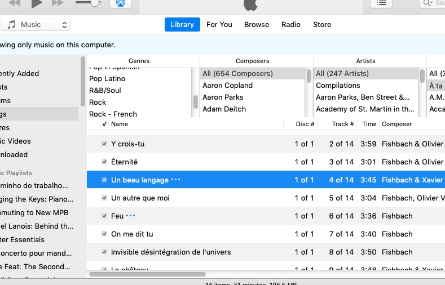
Task: Open Music Videos in the sidebar
Action: point(15,141)
